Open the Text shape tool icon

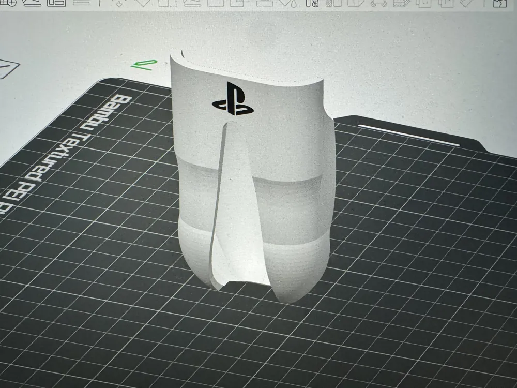[312, 3]
